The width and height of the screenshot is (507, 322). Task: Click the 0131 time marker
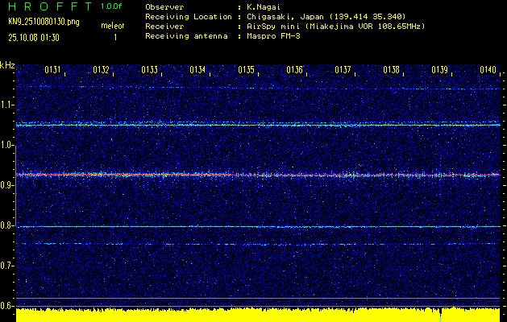[53, 71]
